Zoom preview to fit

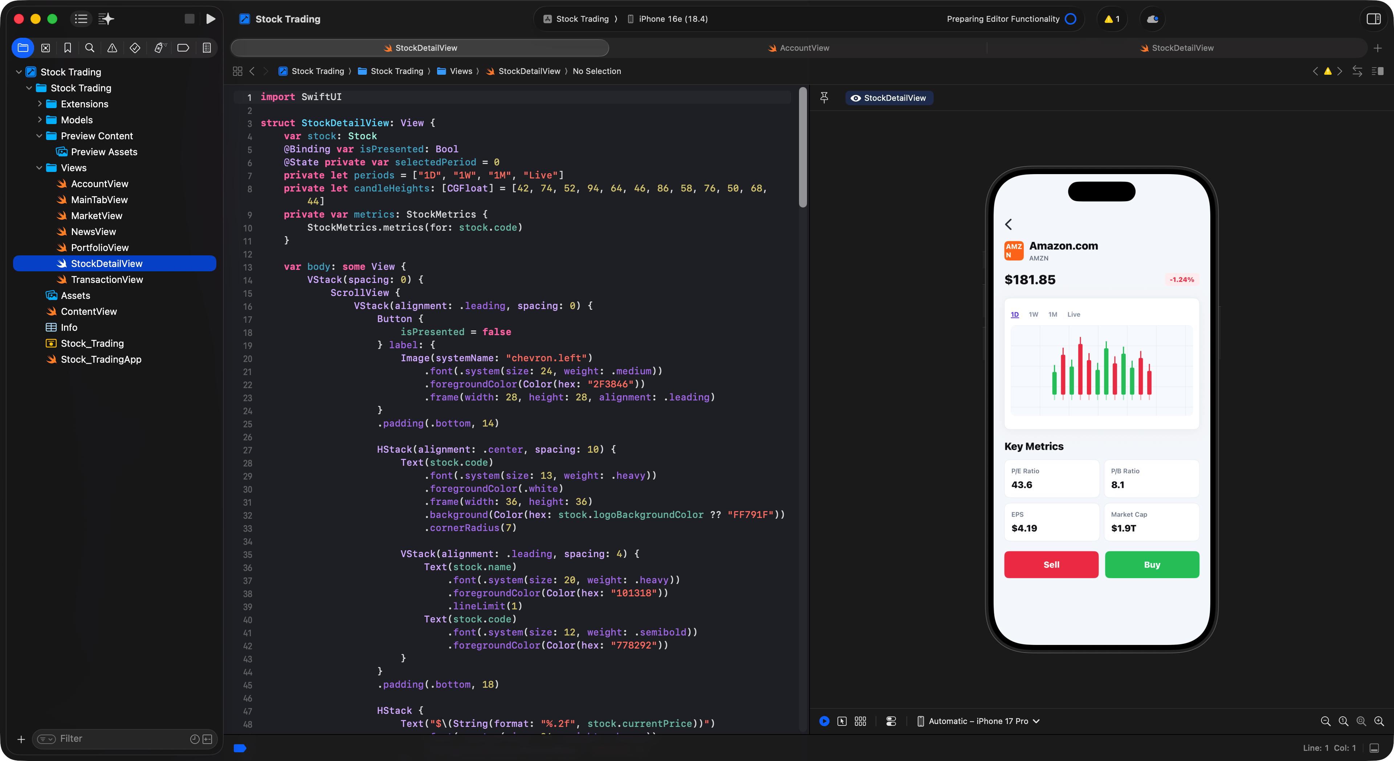pyautogui.click(x=1362, y=721)
